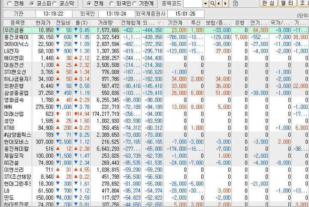Select 전체 radio in the market group
The width and height of the screenshot is (309, 207).
tap(9, 3)
